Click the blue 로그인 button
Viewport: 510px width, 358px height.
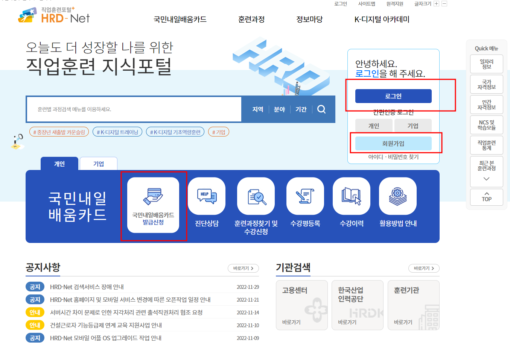[393, 96]
